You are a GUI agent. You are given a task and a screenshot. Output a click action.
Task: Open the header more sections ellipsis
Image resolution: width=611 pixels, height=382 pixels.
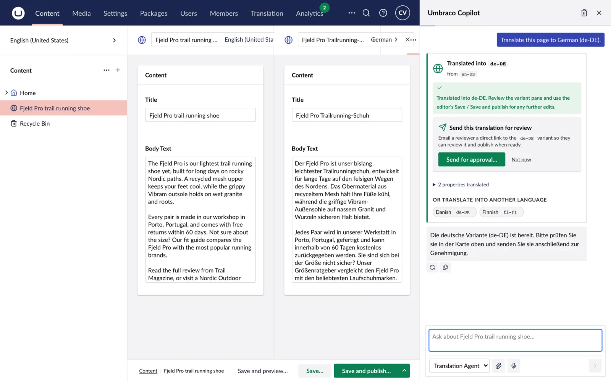(x=352, y=13)
